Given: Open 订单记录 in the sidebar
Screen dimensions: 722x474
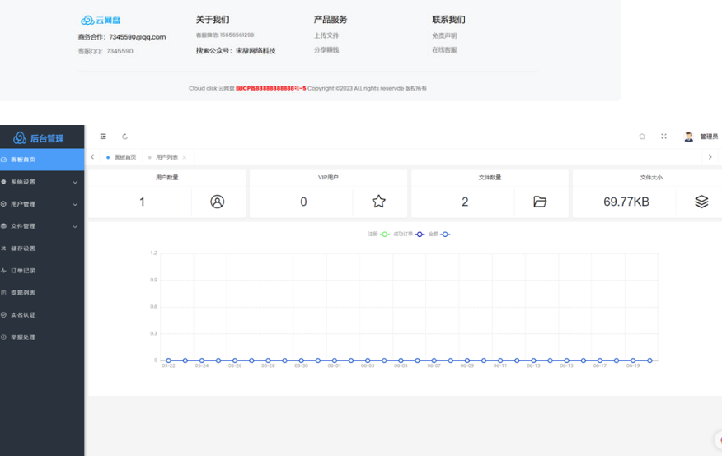Looking at the screenshot, I should click(42, 271).
